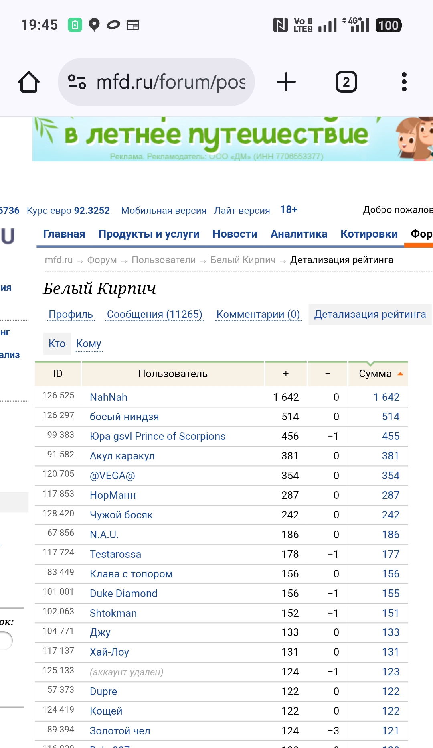
Task: Tap the browser home icon
Action: 29,82
